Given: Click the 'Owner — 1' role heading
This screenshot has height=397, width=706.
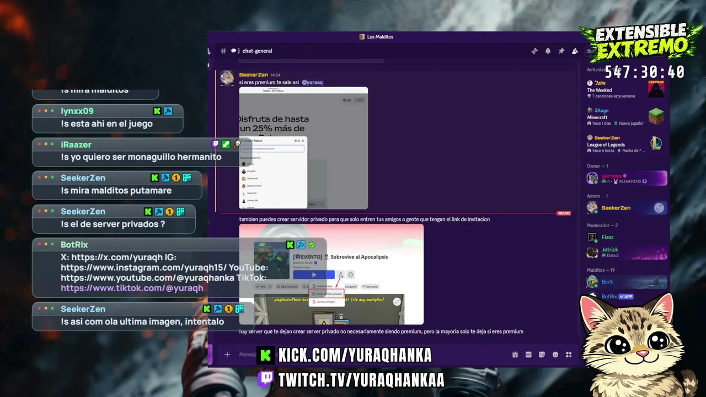Looking at the screenshot, I should [597, 166].
